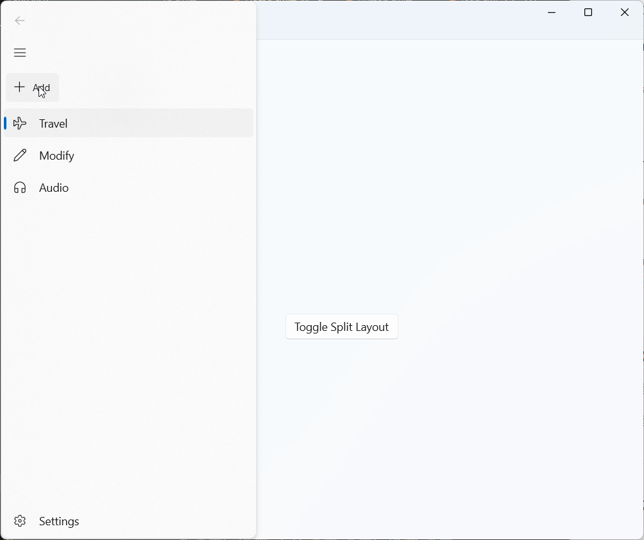The image size is (644, 540).
Task: Click the plus icon beside Add
Action: (x=20, y=87)
